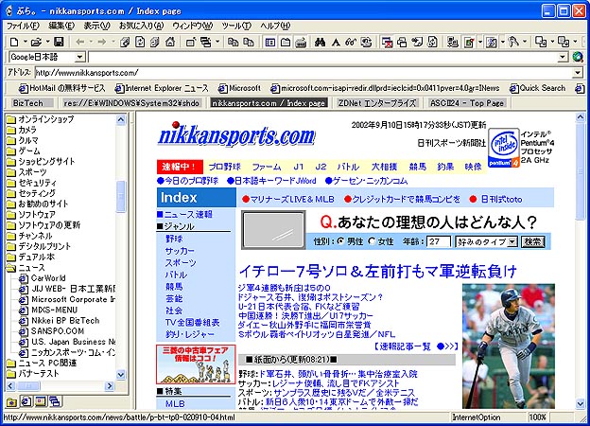Viewport: 590px width, 426px height.
Task: Click the icon at the right end of links bar
Action: point(580,88)
